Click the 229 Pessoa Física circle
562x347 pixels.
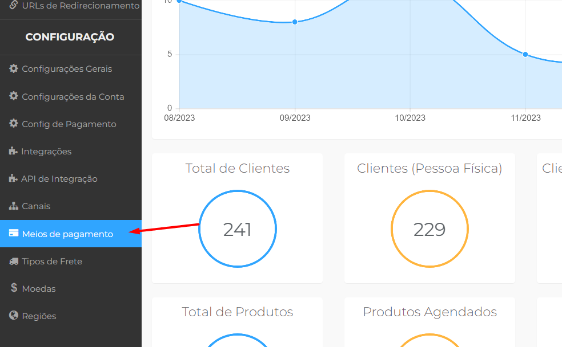point(429,228)
